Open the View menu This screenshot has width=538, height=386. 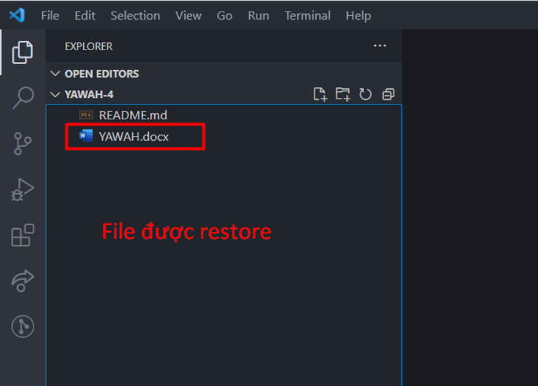click(x=189, y=15)
